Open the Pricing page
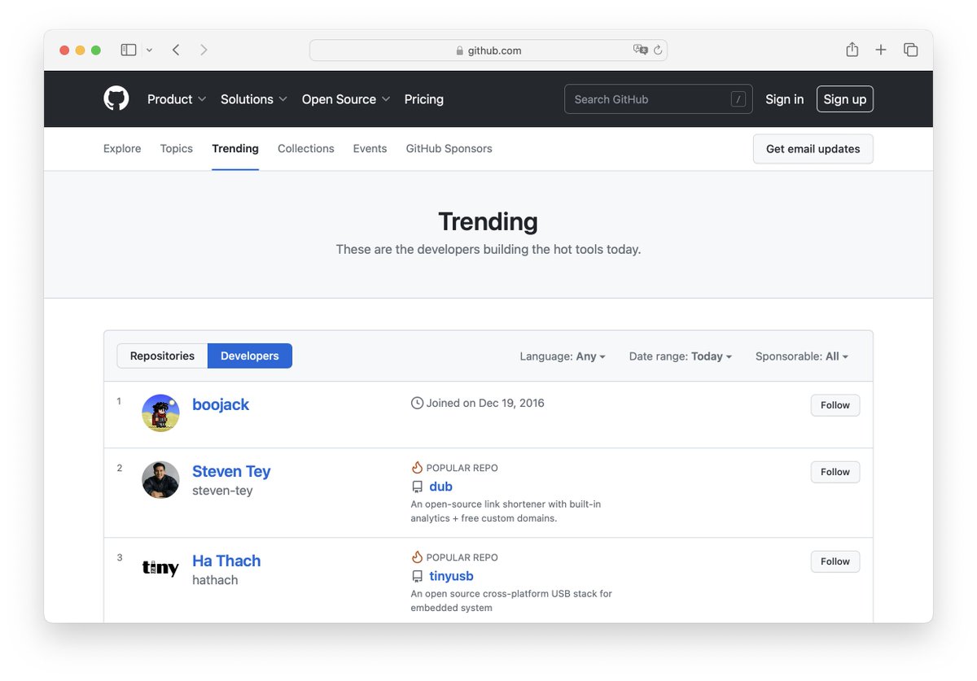Image resolution: width=977 pixels, height=681 pixels. pos(424,99)
